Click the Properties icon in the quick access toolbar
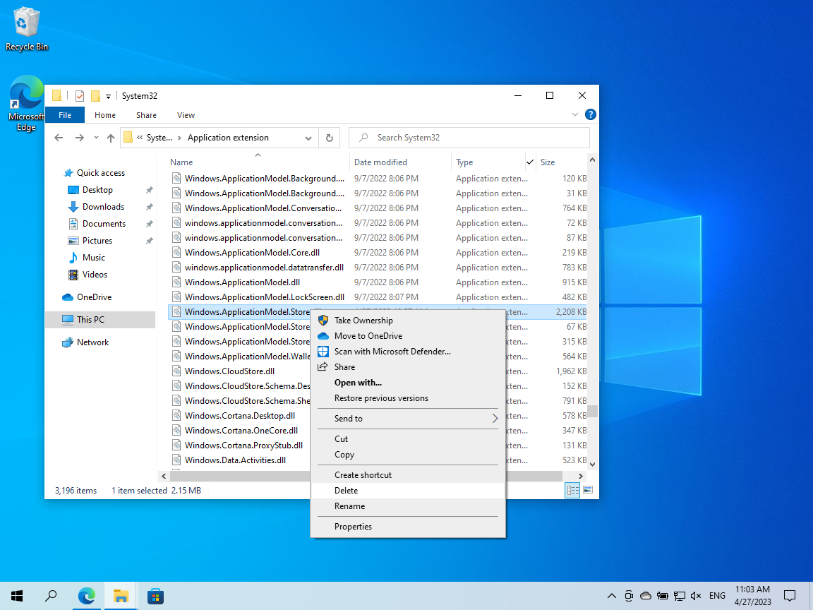Screen dimensions: 813x610 [79, 96]
